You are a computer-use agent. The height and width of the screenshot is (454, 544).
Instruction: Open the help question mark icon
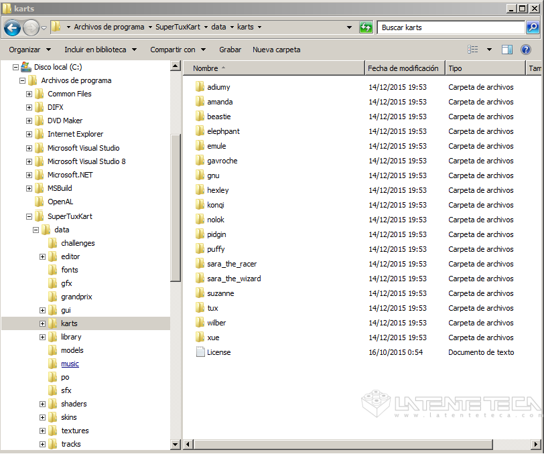coord(526,50)
